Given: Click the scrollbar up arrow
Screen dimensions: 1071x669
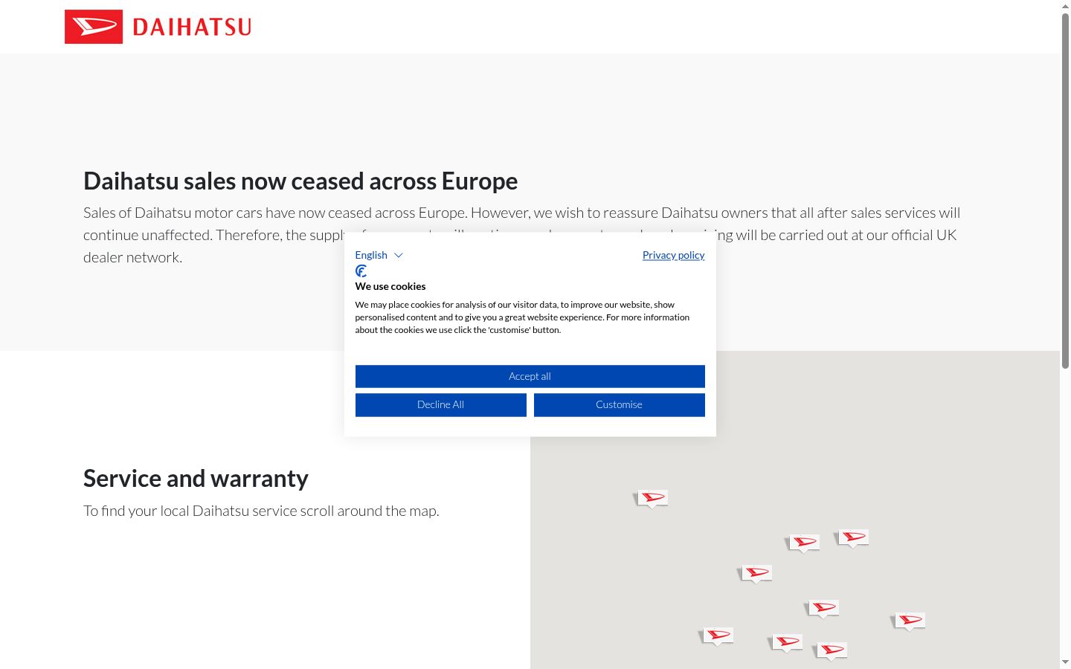Looking at the screenshot, I should coord(1065,6).
